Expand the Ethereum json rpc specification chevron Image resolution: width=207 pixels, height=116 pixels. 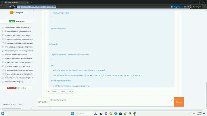pos(31,55)
